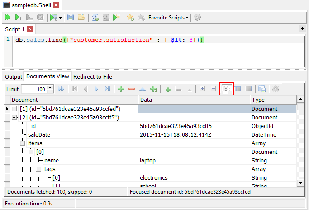Go to the first page of results
Image resolution: width=309 pixels, height=210 pixels.
pos(75,89)
